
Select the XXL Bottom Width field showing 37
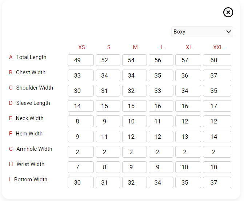click(217, 182)
